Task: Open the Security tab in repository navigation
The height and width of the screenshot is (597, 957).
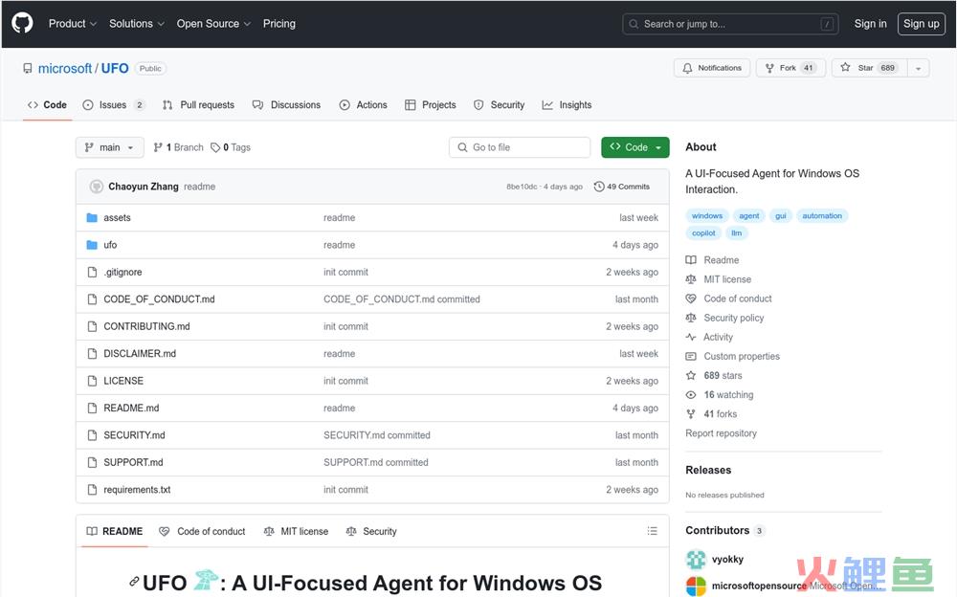Action: (500, 105)
